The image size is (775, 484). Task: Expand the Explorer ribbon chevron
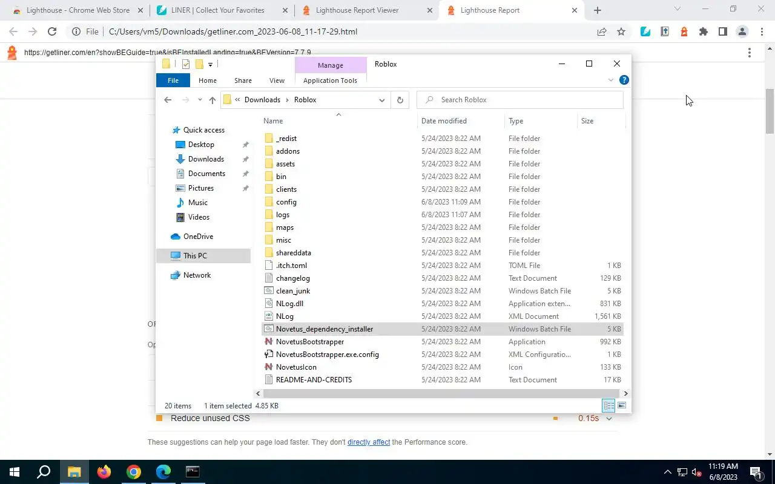pos(610,80)
